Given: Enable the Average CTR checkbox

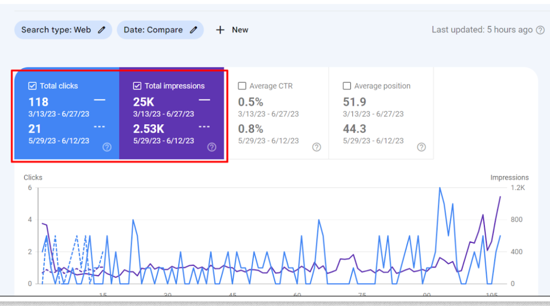Looking at the screenshot, I should tap(242, 86).
